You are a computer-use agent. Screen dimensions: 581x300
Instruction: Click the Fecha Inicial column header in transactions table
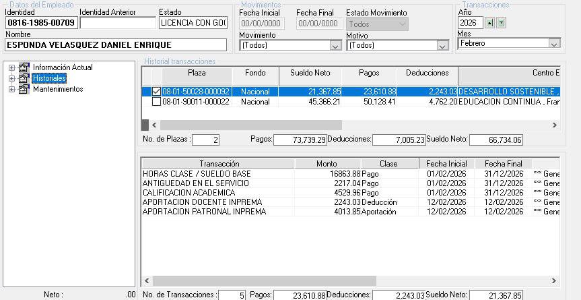(x=446, y=164)
